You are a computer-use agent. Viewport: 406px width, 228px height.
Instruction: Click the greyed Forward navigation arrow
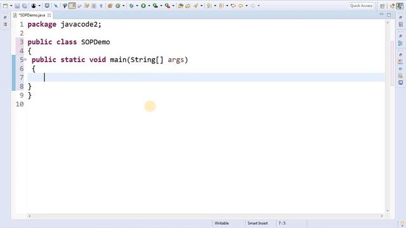coord(253,6)
